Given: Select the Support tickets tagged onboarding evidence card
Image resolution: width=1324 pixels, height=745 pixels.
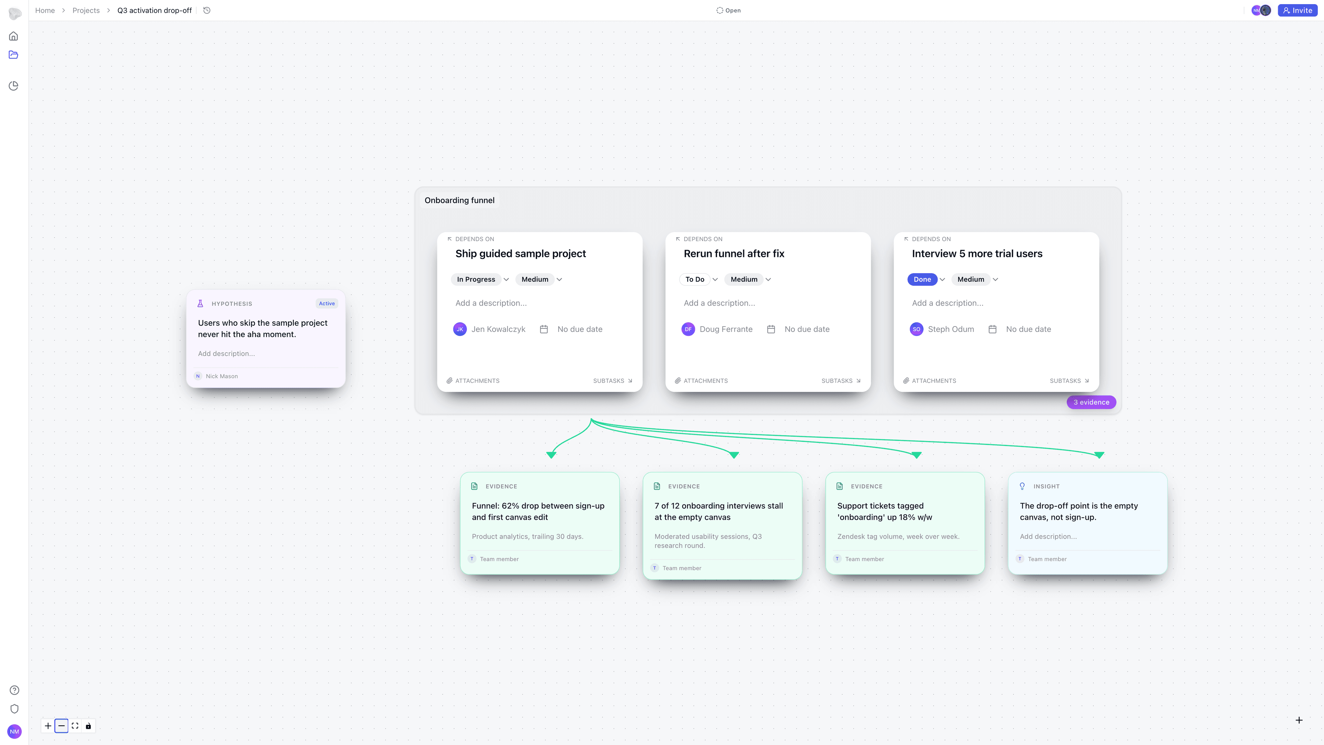Looking at the screenshot, I should [905, 523].
